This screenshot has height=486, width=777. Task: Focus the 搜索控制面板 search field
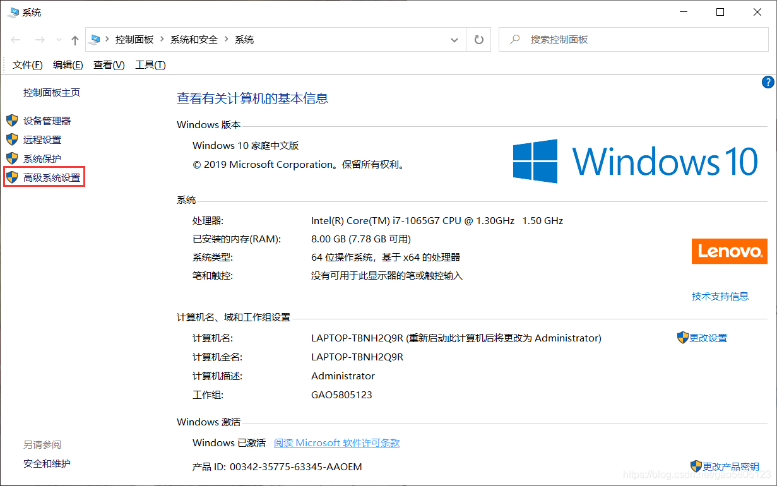coord(633,39)
